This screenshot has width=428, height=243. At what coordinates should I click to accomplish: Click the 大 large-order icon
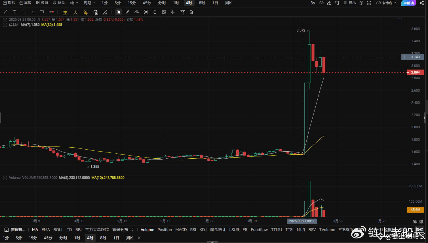point(75,12)
